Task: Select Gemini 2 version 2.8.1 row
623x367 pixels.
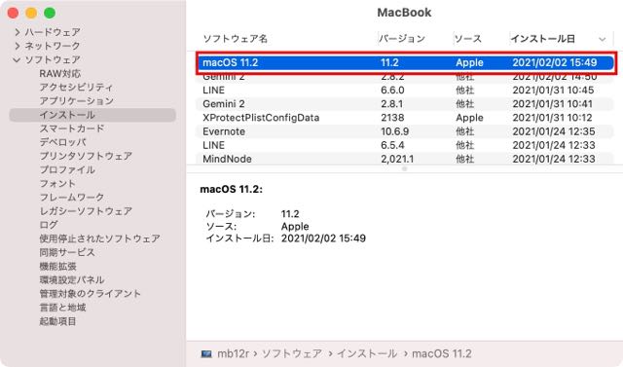Action: click(x=405, y=103)
